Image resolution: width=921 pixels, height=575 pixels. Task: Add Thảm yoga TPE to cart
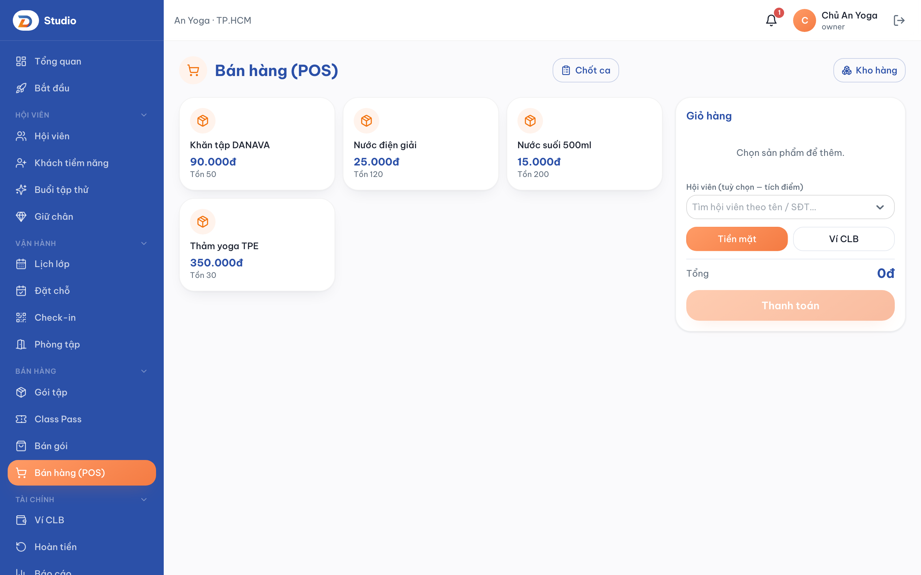[x=257, y=244]
